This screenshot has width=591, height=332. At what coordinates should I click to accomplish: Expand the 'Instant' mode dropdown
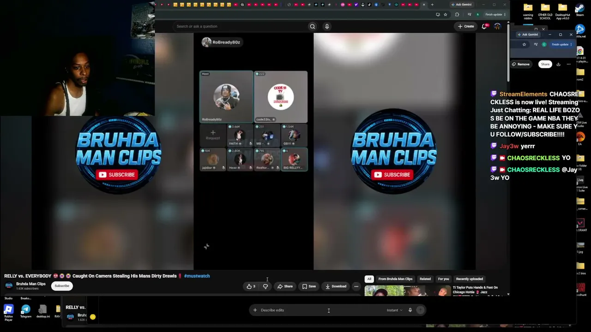click(x=394, y=310)
